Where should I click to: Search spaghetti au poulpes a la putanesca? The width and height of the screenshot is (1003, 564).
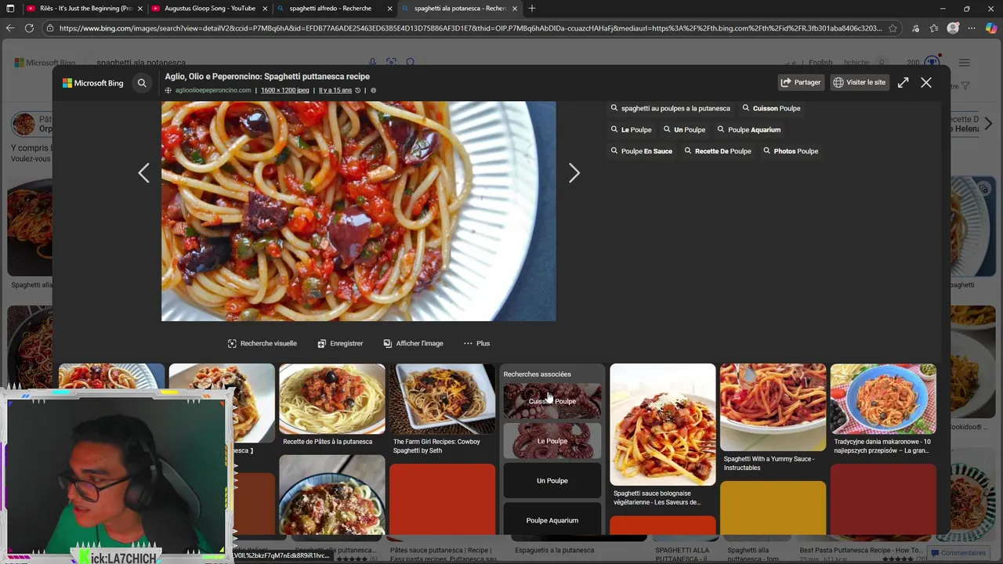[670, 108]
